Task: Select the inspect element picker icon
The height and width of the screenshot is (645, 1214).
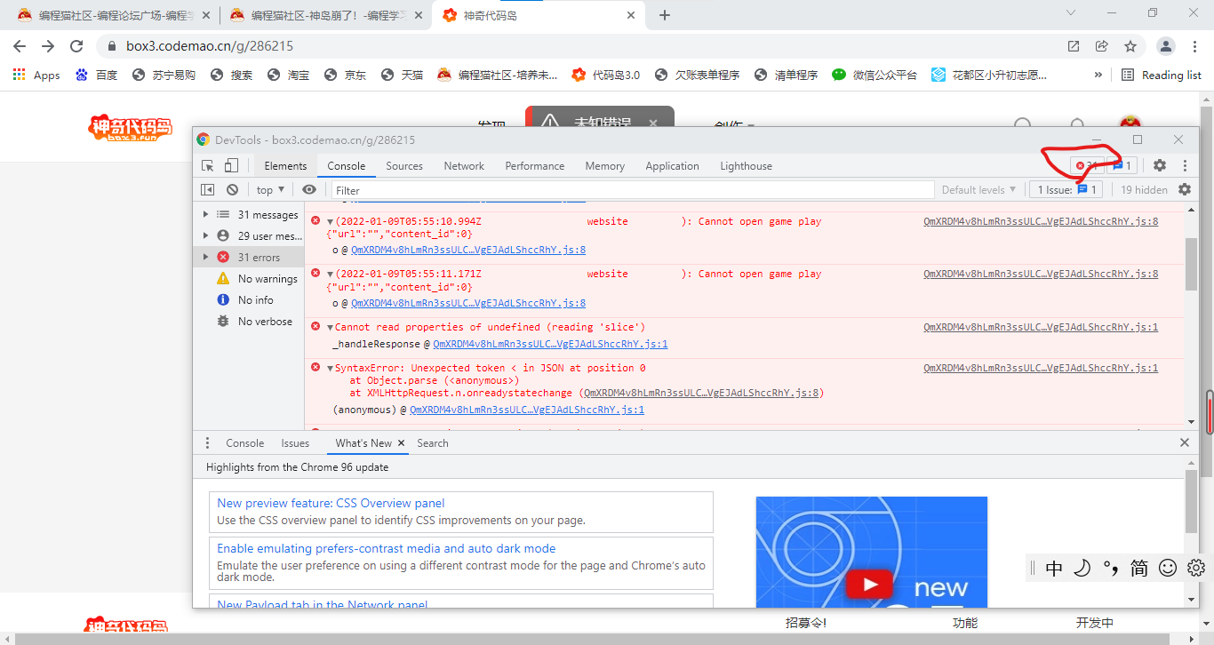Action: pyautogui.click(x=208, y=166)
